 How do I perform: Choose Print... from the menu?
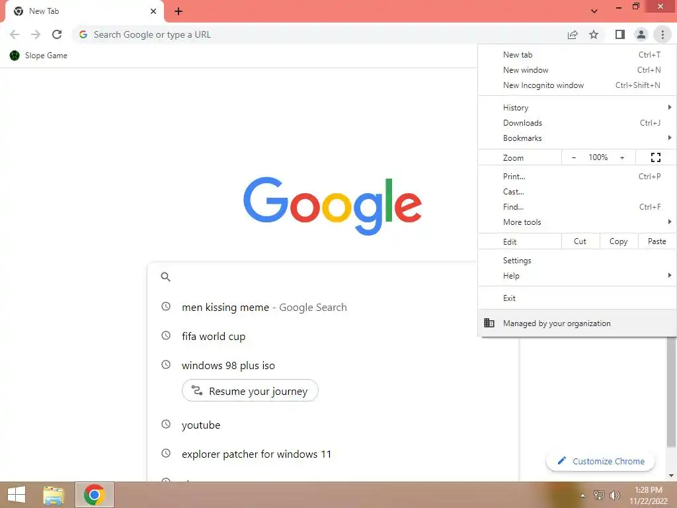coord(577,176)
